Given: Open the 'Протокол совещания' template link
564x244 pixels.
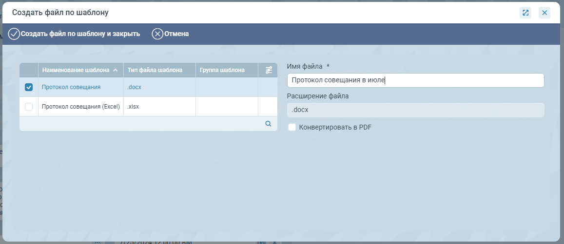Looking at the screenshot, I should [x=71, y=87].
